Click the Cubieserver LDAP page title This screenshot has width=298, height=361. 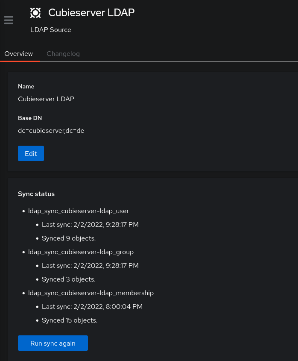click(x=91, y=13)
